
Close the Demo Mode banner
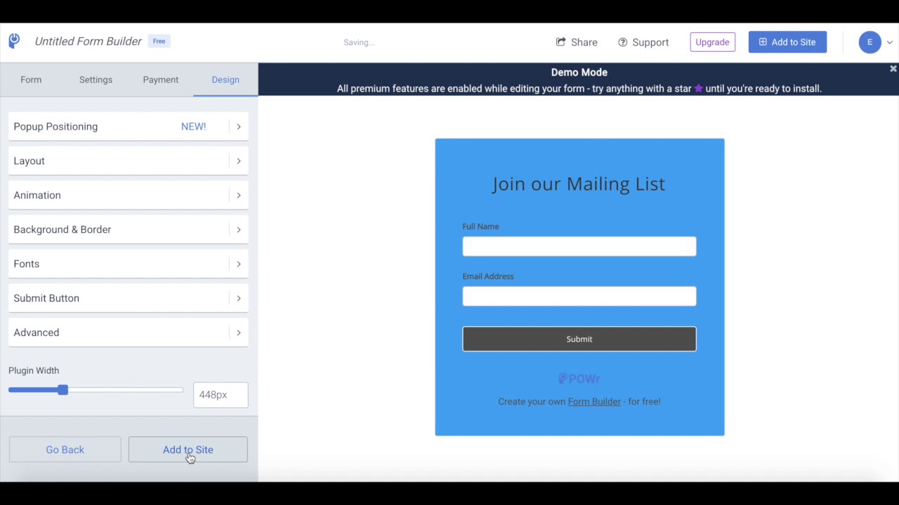[893, 69]
